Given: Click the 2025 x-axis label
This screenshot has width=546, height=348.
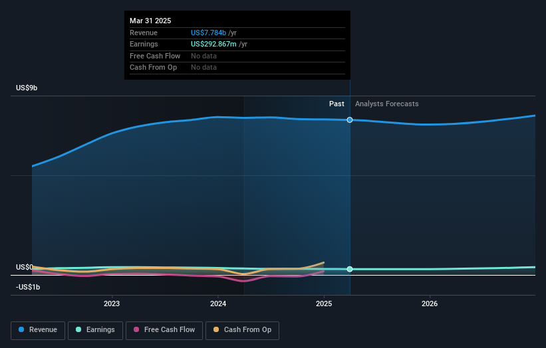Looking at the screenshot, I should tap(324, 304).
